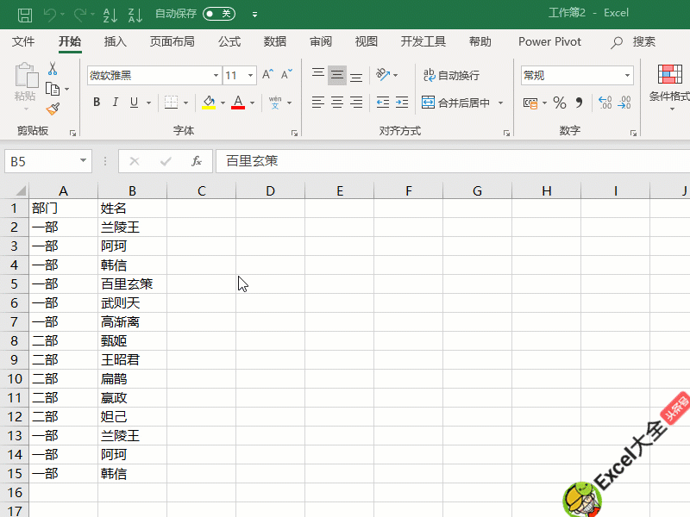
Task: Click the comma style icon
Action: point(579,102)
